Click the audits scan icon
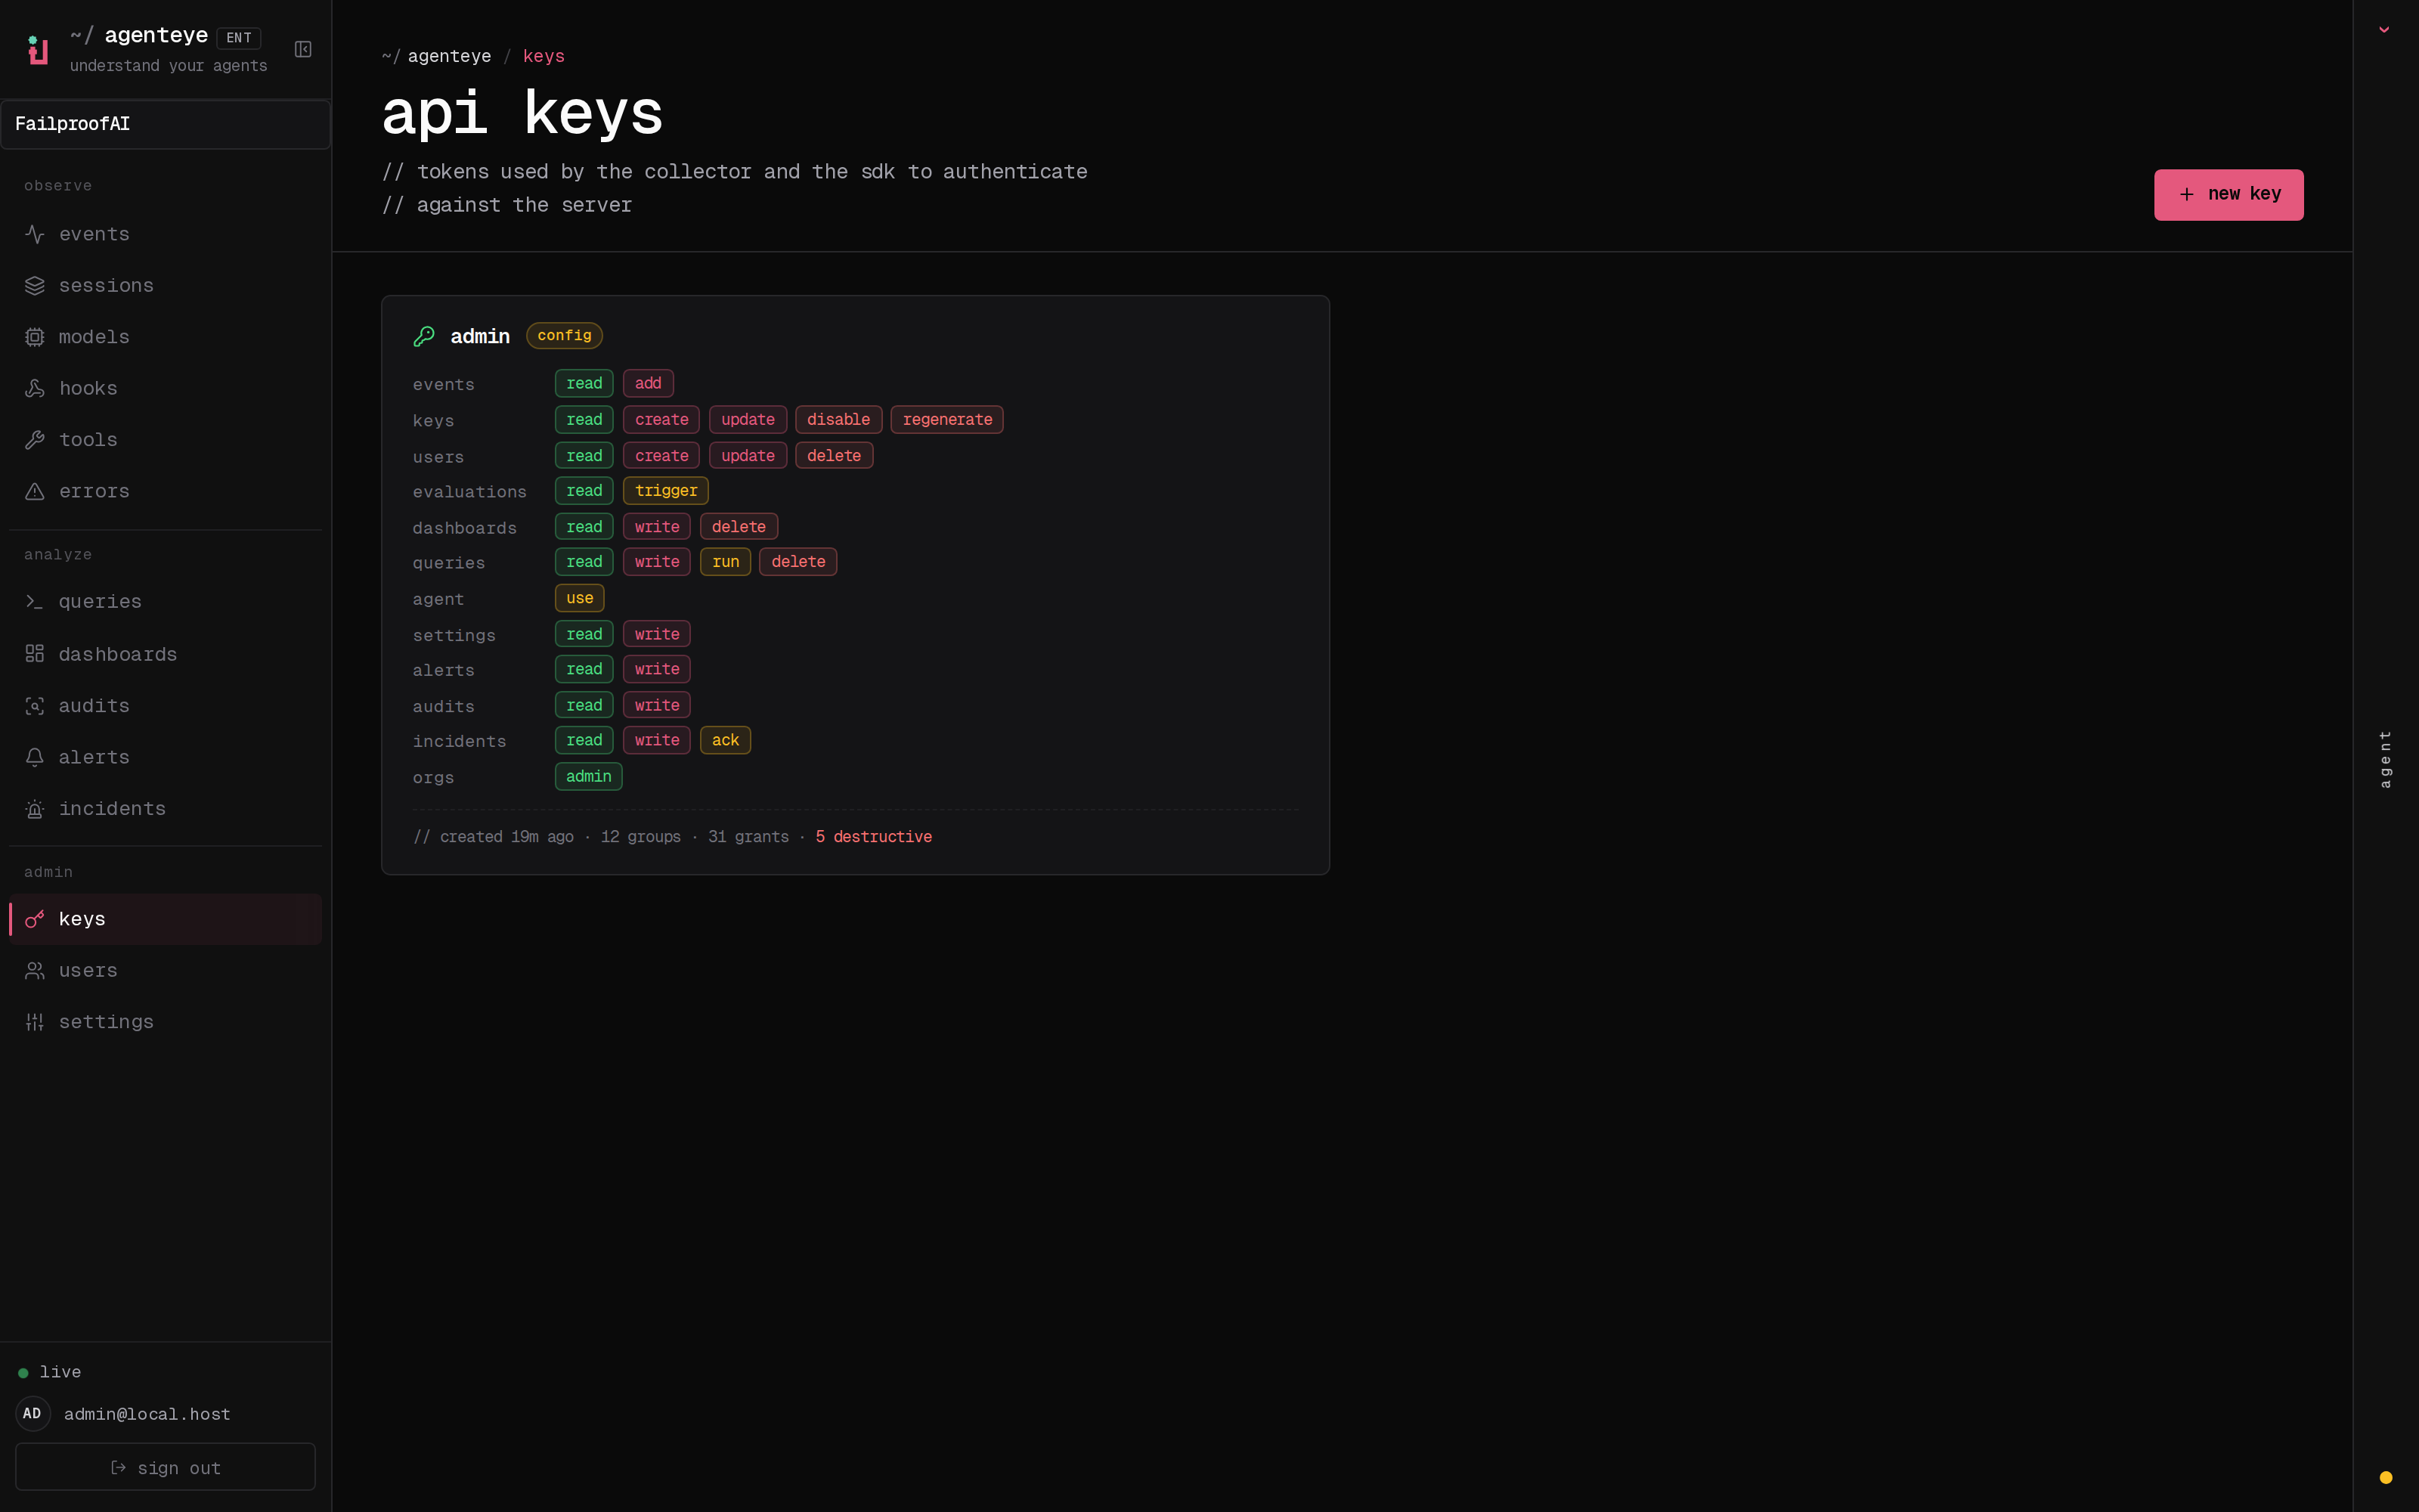This screenshot has width=2419, height=1512. (x=35, y=706)
